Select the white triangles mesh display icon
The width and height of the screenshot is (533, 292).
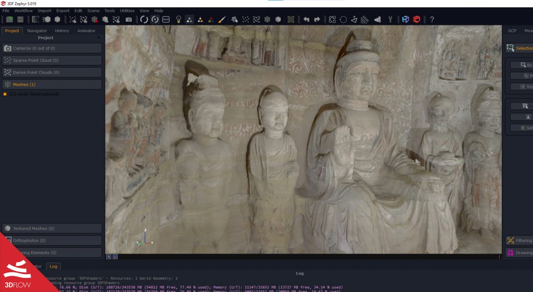coord(189,20)
